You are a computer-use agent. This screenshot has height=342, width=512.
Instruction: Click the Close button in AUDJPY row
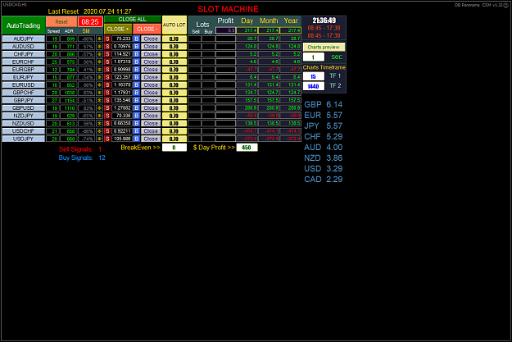[151, 39]
